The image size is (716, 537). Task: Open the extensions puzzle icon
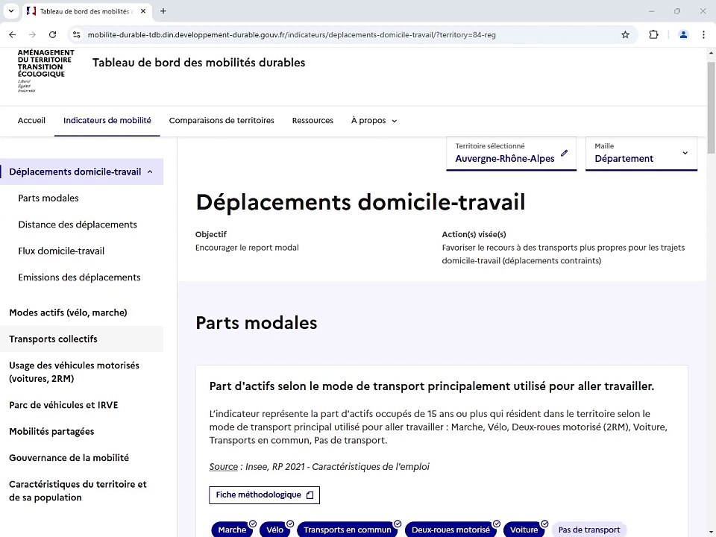(x=653, y=35)
